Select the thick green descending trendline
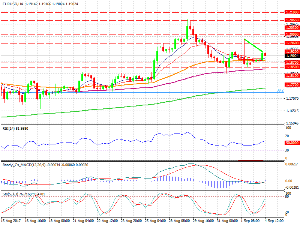Image resolution: width=300 pixels, height=225 pixels. click(253, 45)
